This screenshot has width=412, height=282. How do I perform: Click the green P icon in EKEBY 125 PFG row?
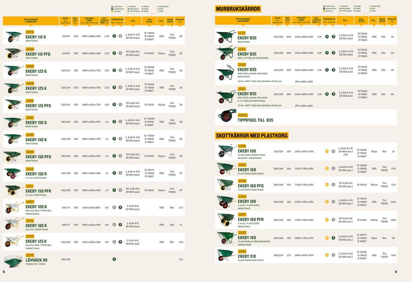pos(114,104)
